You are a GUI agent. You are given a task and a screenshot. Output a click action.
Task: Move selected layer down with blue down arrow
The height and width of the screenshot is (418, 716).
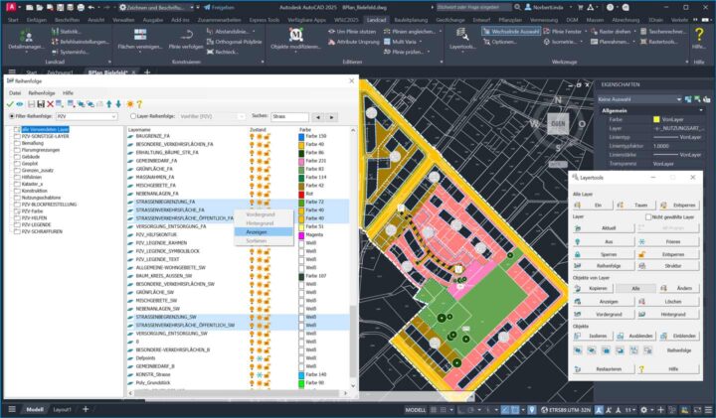pyautogui.click(x=118, y=104)
